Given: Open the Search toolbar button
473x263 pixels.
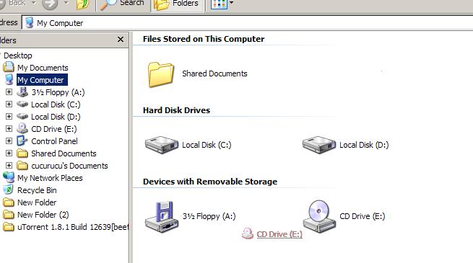Looking at the screenshot, I should click(x=122, y=4).
